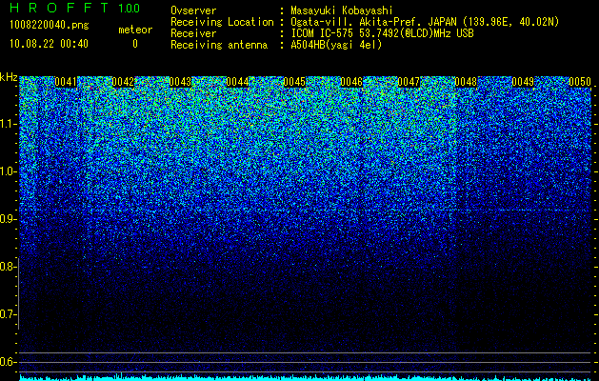Click the timestamp 10.08.22 00:40
599x381 pixels.
(49, 44)
